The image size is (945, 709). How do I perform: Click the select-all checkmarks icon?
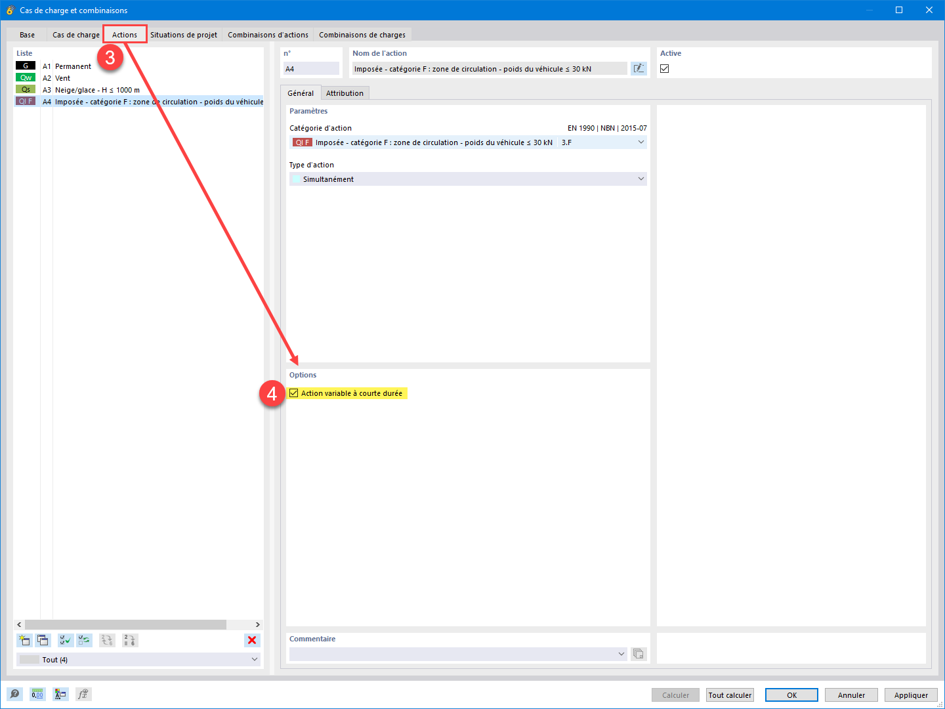click(x=66, y=640)
